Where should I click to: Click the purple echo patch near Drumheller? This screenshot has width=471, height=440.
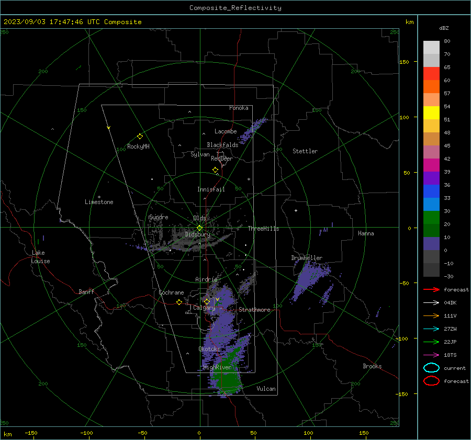tap(311, 279)
